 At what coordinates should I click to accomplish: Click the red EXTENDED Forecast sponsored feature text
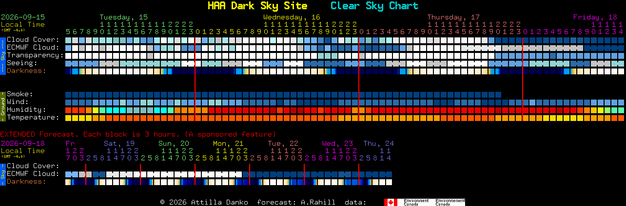pyautogui.click(x=138, y=134)
